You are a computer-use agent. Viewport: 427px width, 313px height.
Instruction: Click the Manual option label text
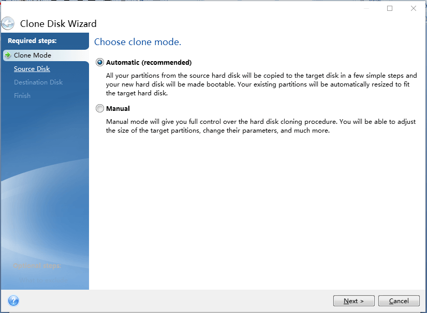pos(118,108)
